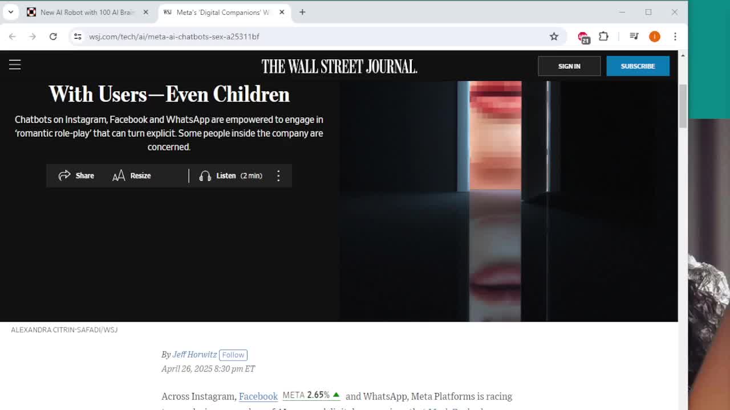
Task: Open the tab search dropdown arrow
Action: coord(11,12)
